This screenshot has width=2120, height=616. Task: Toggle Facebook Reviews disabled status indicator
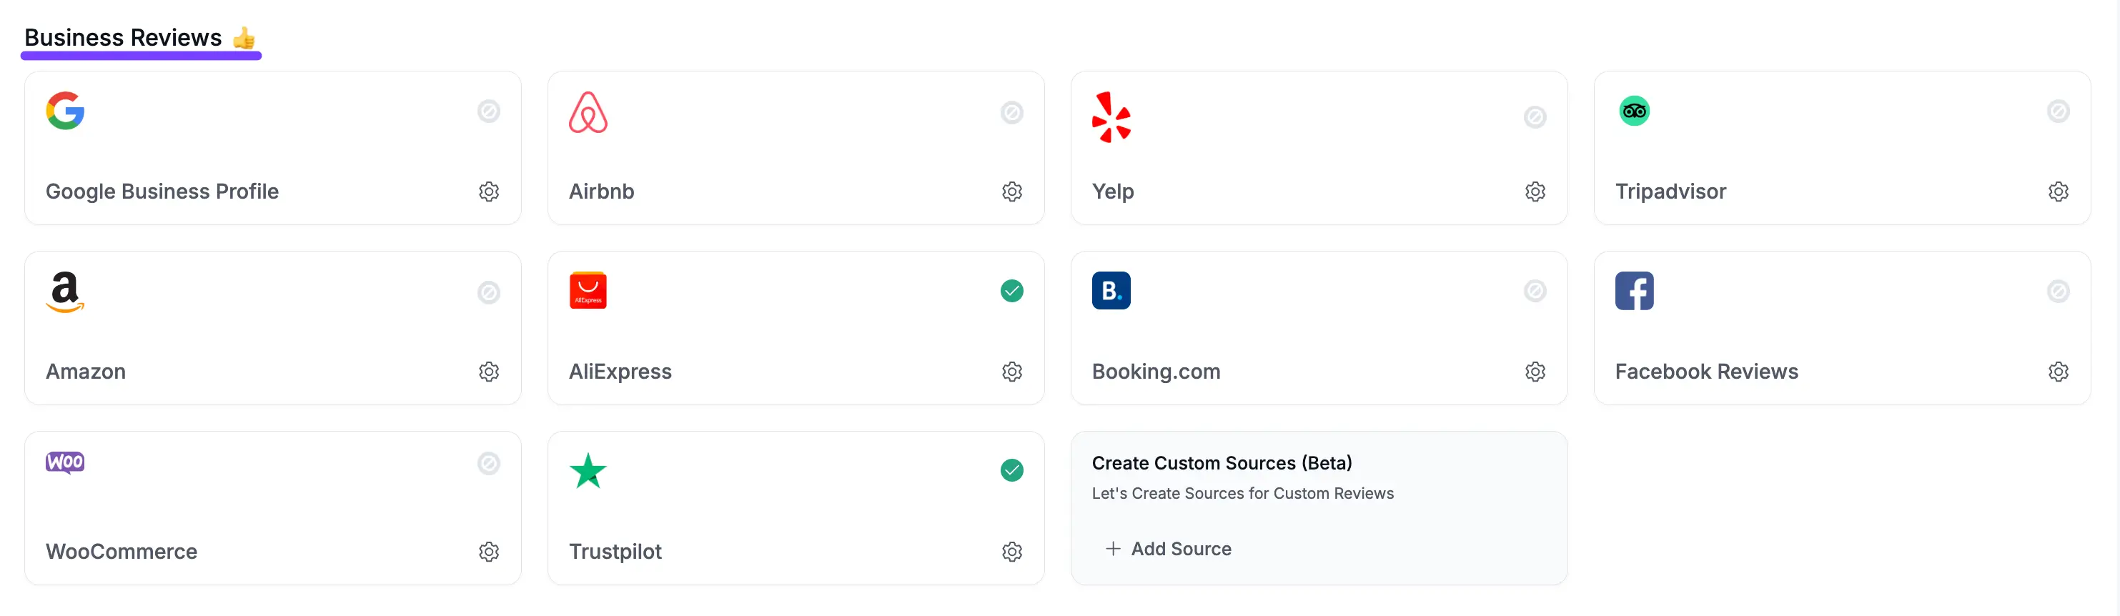coord(2059,290)
